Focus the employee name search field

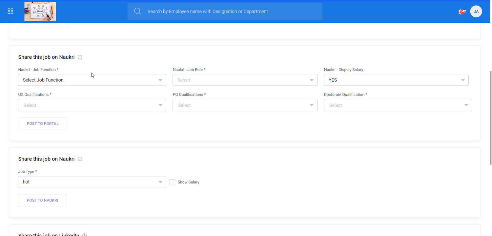pyautogui.click(x=230, y=11)
